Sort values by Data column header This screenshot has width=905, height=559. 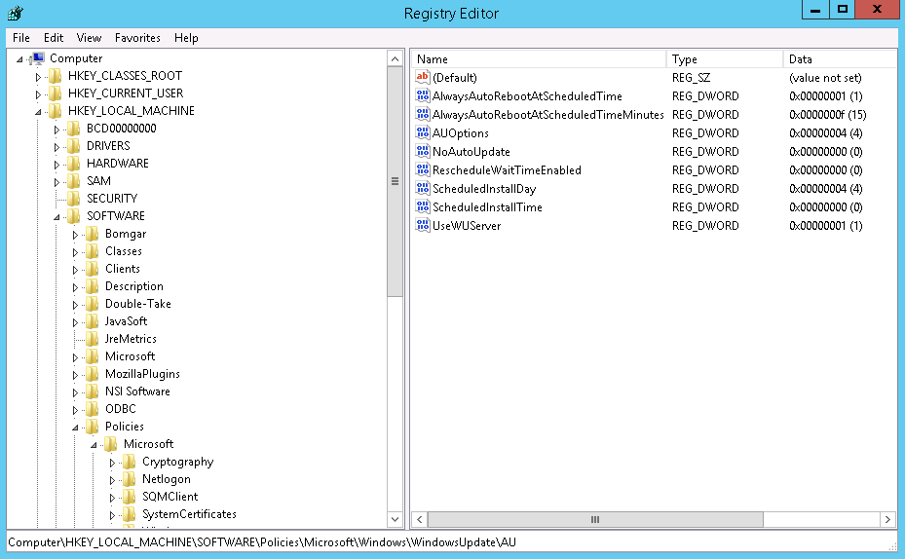tap(840, 58)
